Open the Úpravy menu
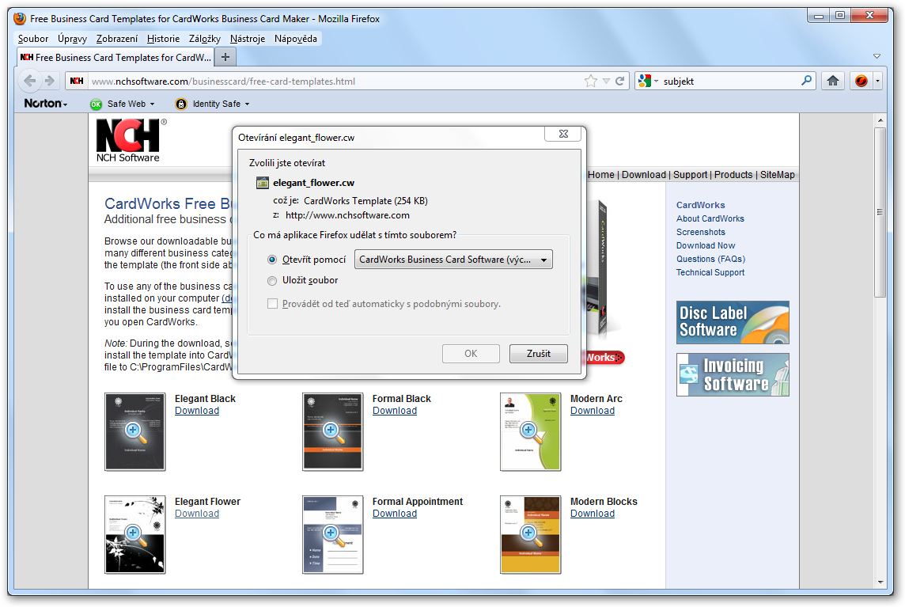 coord(72,39)
